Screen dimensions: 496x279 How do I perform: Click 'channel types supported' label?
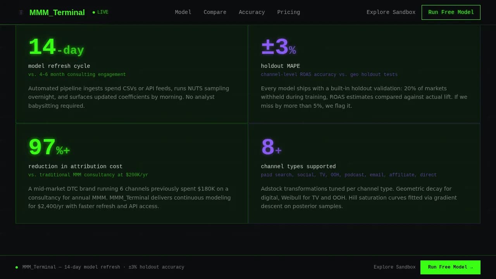click(298, 166)
